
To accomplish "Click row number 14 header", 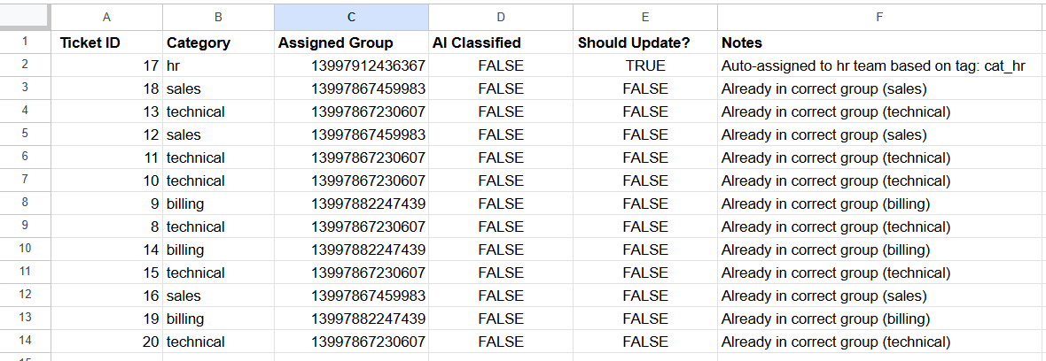I will click(25, 342).
